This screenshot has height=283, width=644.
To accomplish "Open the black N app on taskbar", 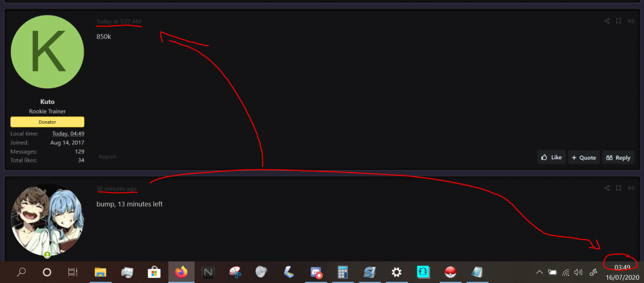I will click(x=209, y=272).
